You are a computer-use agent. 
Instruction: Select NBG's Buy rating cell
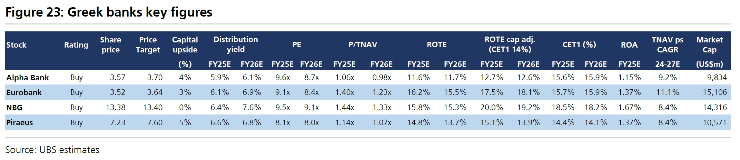tap(77, 108)
